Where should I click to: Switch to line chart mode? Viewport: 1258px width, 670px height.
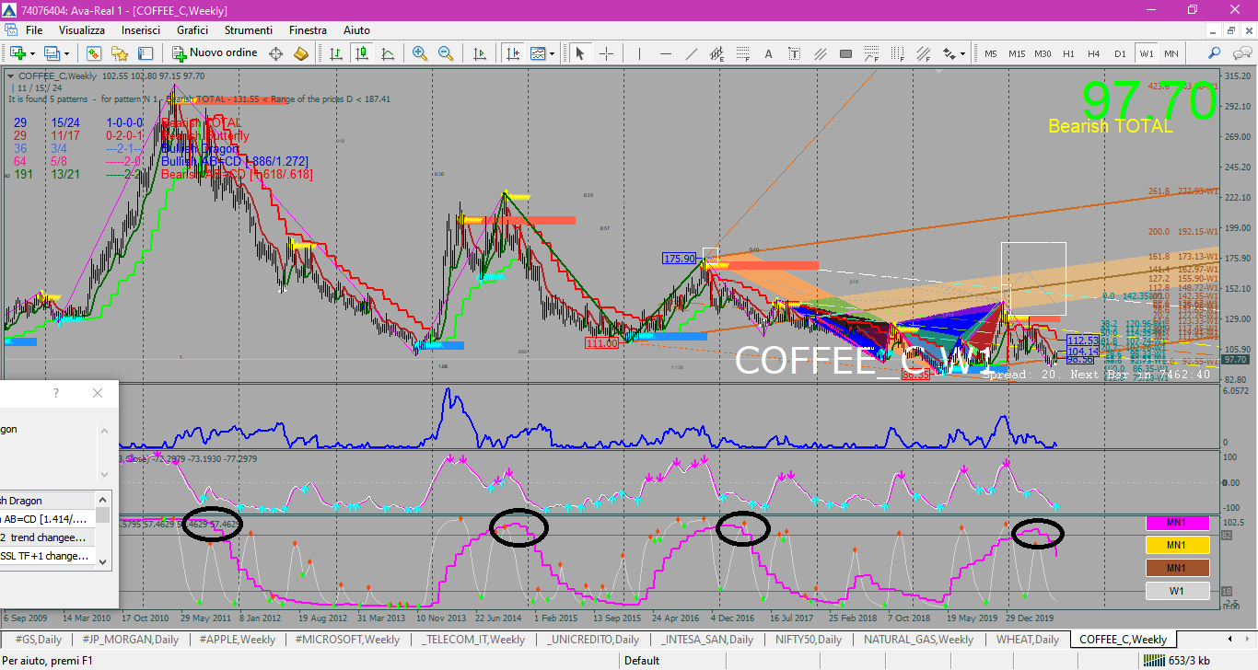click(x=389, y=53)
